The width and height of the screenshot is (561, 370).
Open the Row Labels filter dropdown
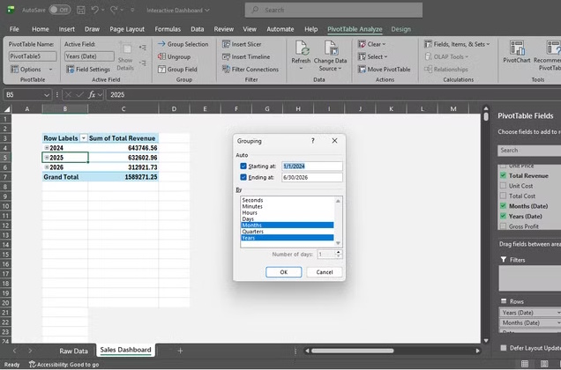click(84, 138)
